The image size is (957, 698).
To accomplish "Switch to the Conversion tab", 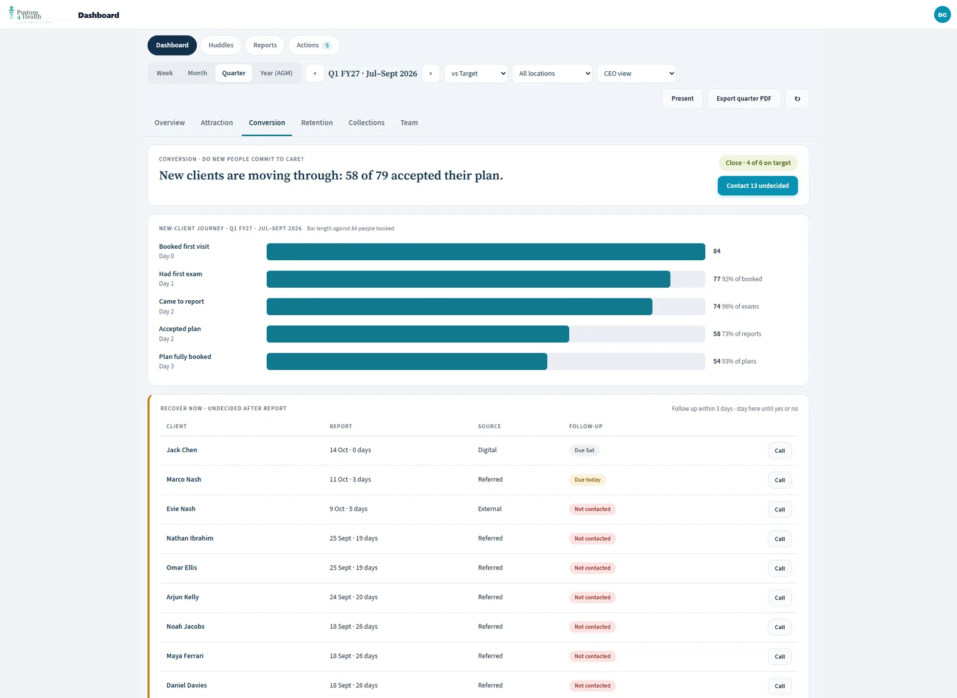I will (x=267, y=123).
